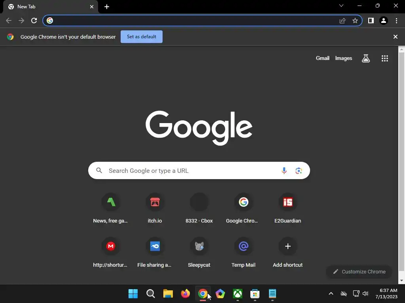Click Customize Chrome button
405x303 pixels.
[359, 271]
